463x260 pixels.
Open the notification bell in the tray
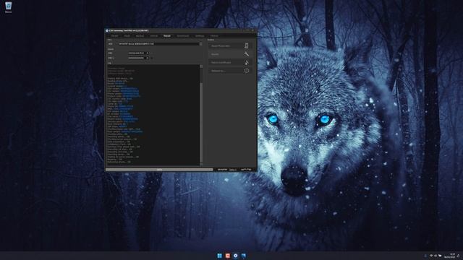click(x=459, y=256)
